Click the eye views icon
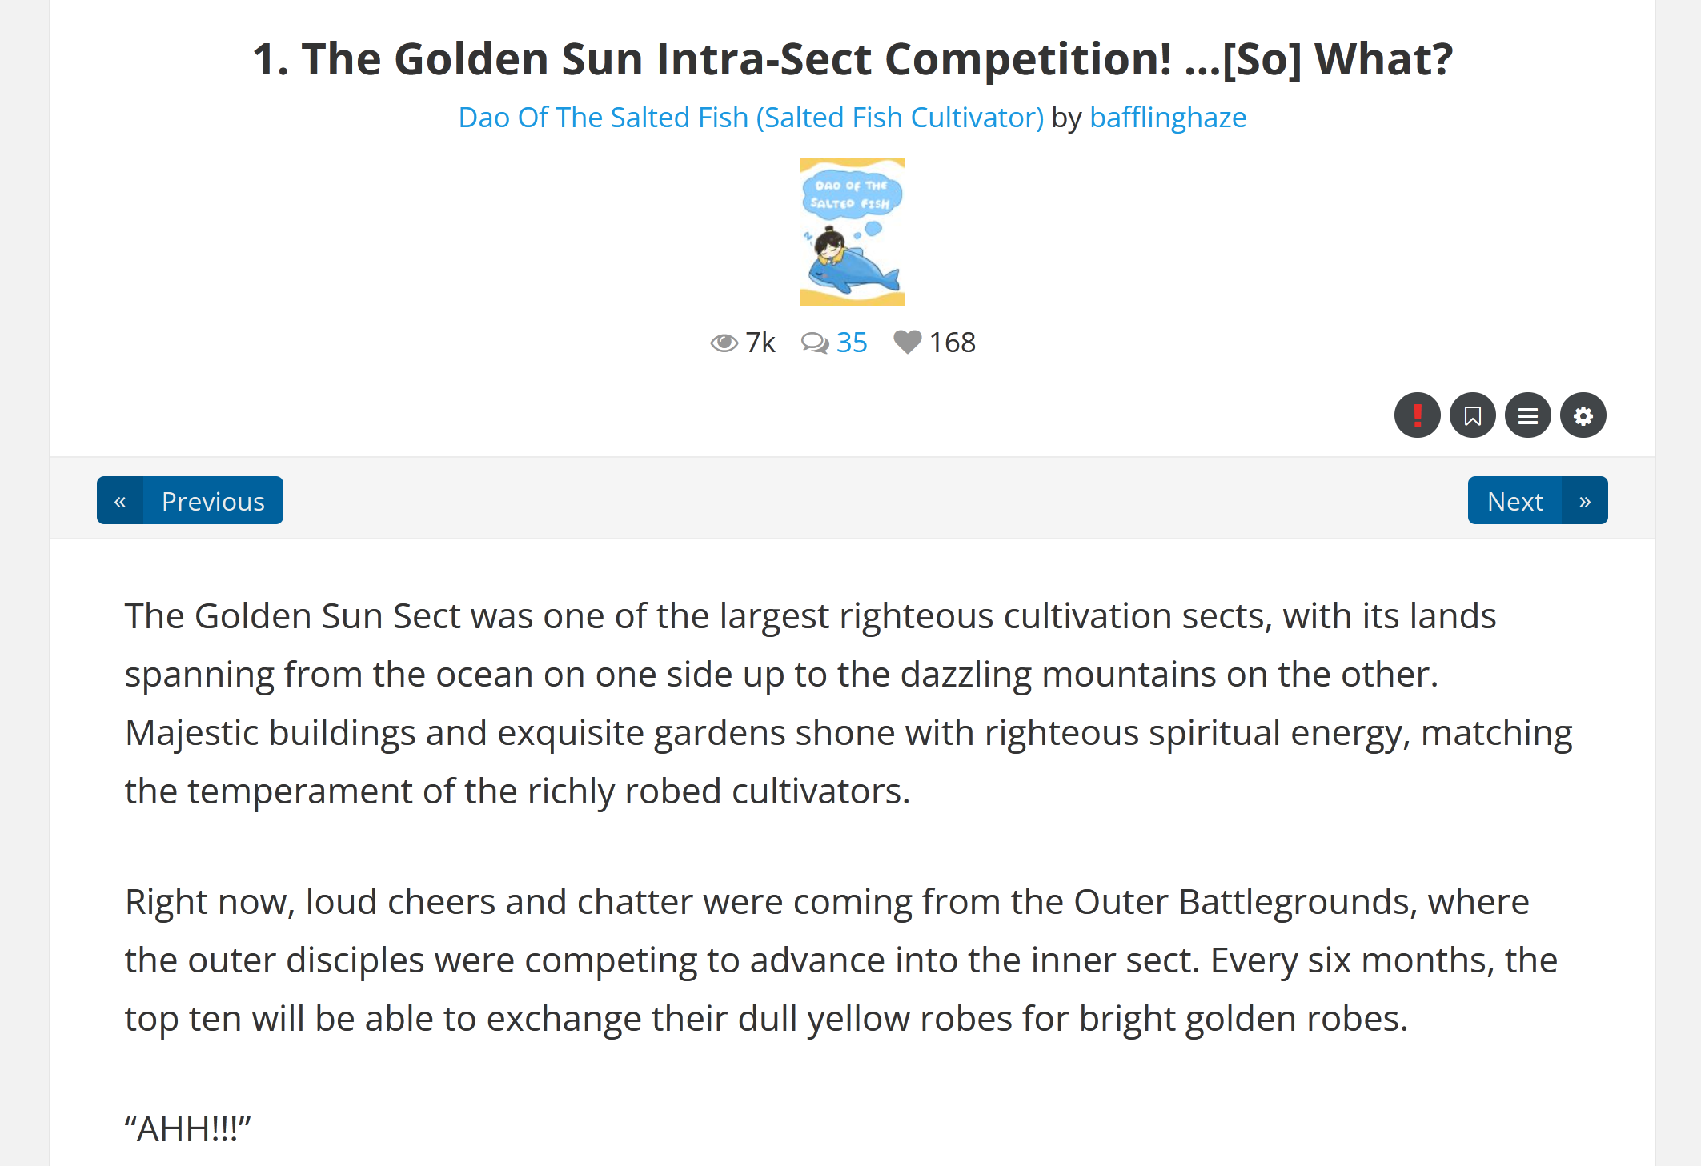 [x=724, y=343]
